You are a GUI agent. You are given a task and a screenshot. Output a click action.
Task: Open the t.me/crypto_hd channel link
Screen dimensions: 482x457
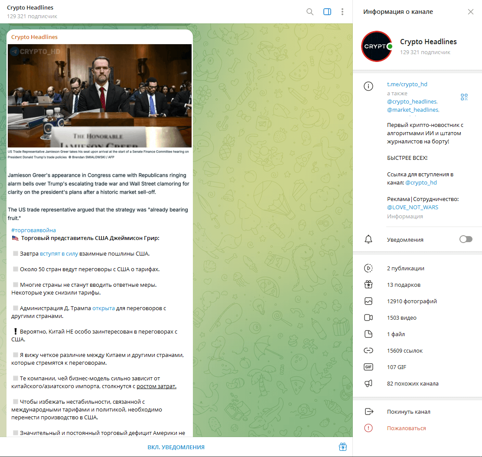click(407, 84)
